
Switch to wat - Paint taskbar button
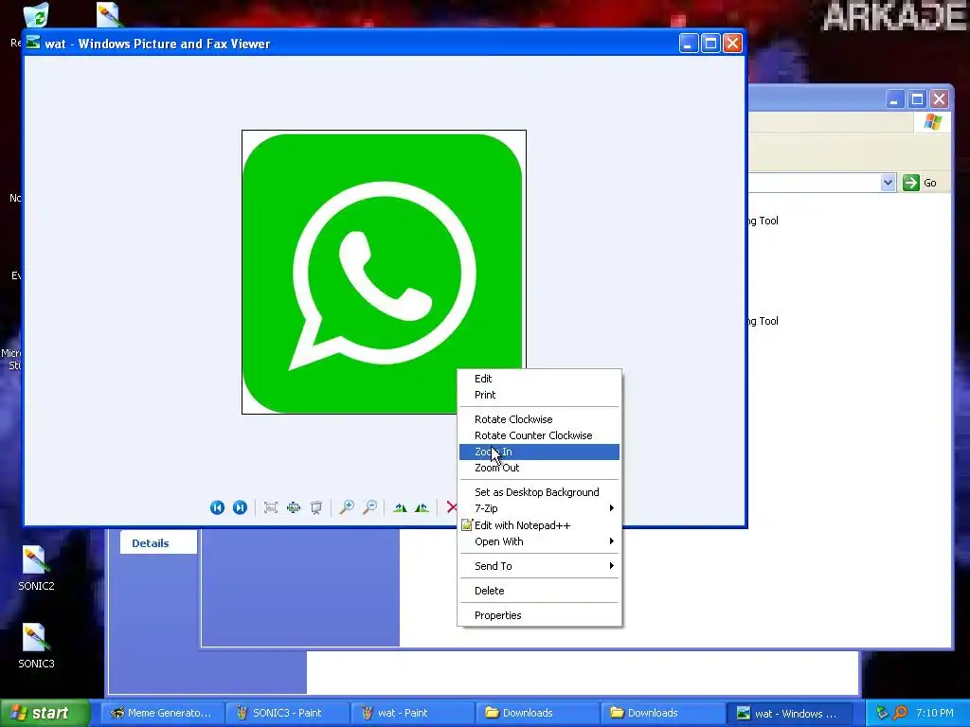point(412,713)
